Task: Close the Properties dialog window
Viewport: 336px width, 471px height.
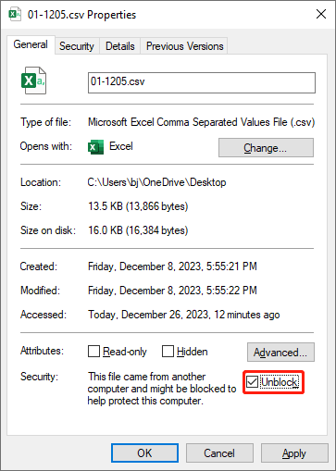Action: pos(321,14)
